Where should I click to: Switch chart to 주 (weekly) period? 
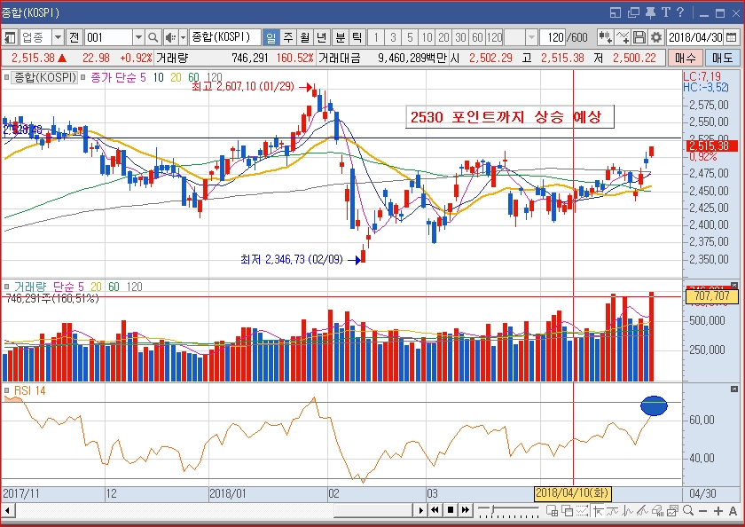pyautogui.click(x=288, y=37)
